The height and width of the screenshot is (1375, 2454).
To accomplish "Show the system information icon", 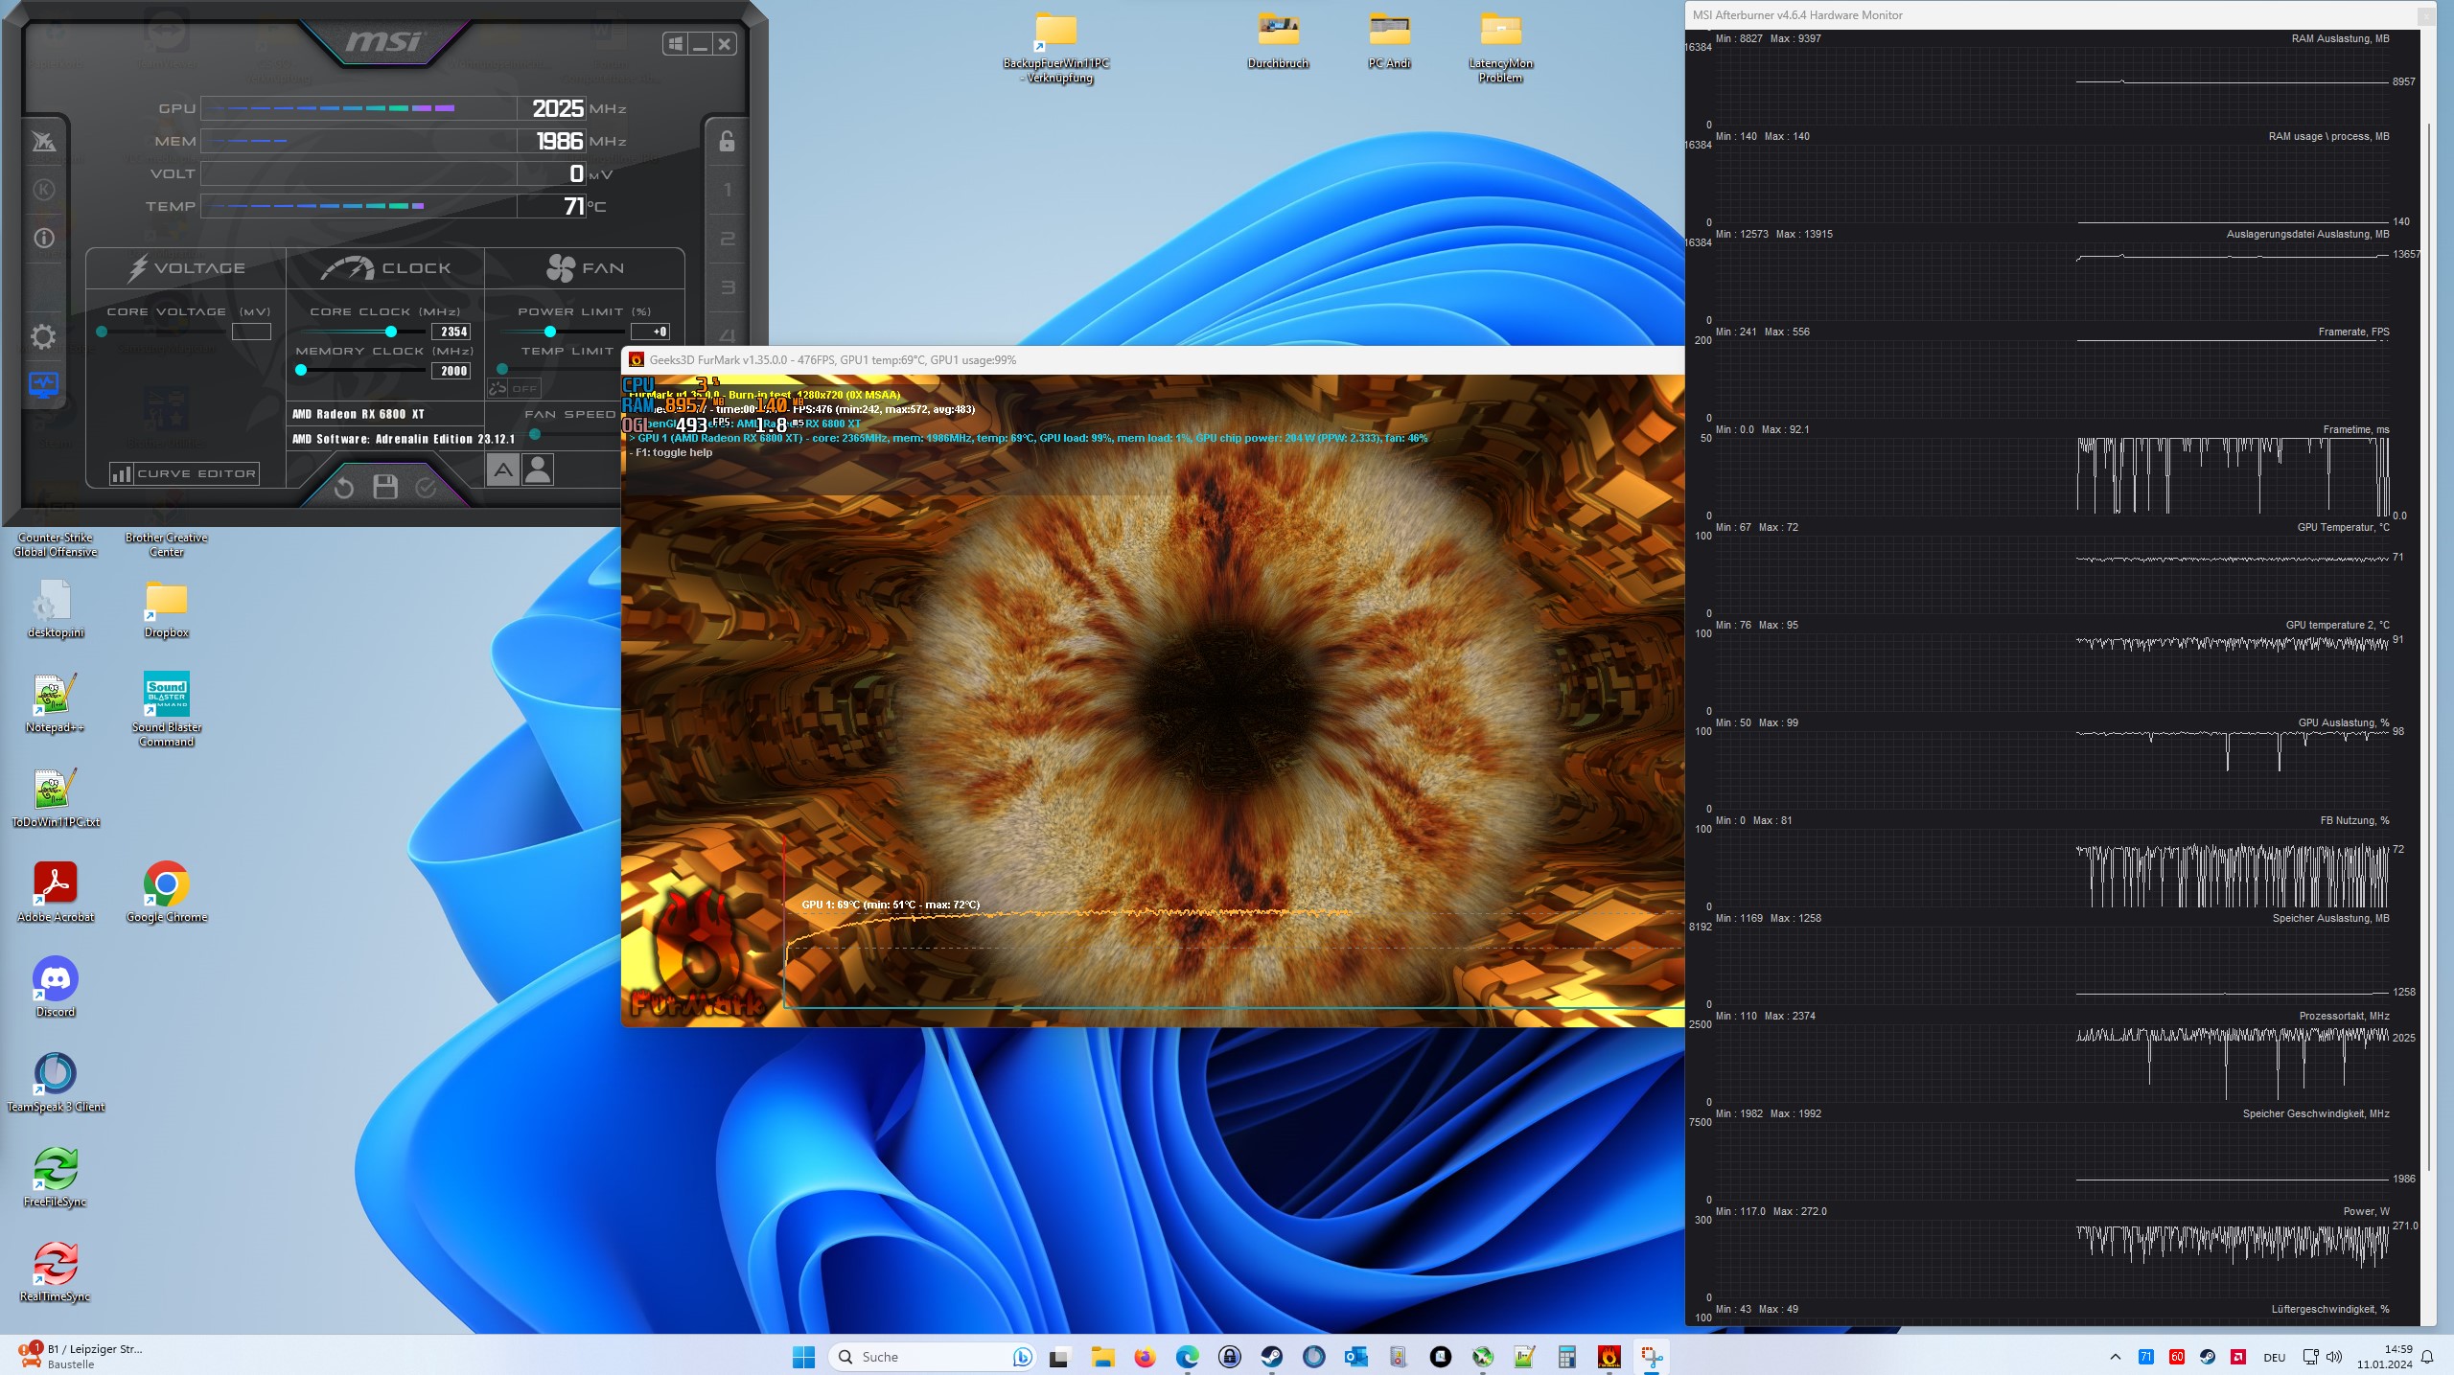I will [44, 238].
